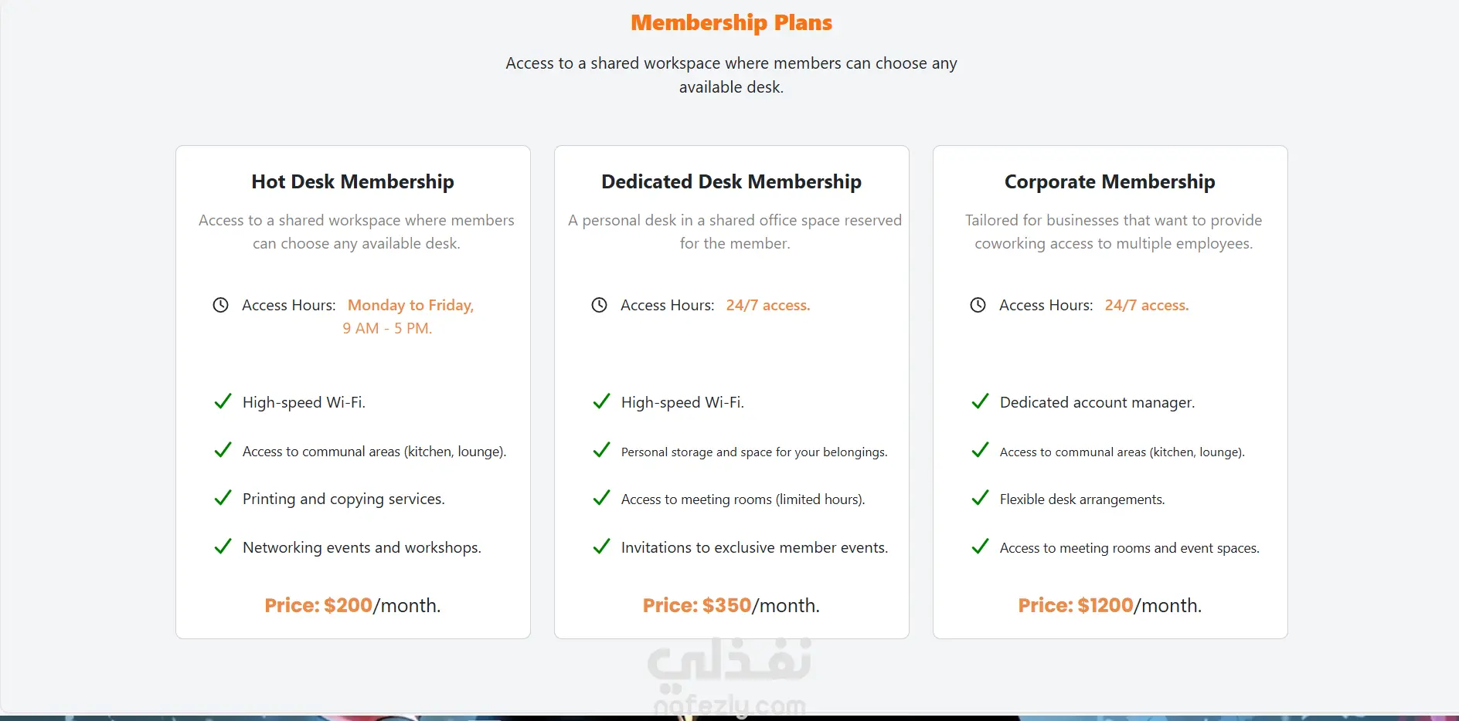The image size is (1459, 721).
Task: Click the Hot Desk Membership heading
Action: (x=352, y=181)
